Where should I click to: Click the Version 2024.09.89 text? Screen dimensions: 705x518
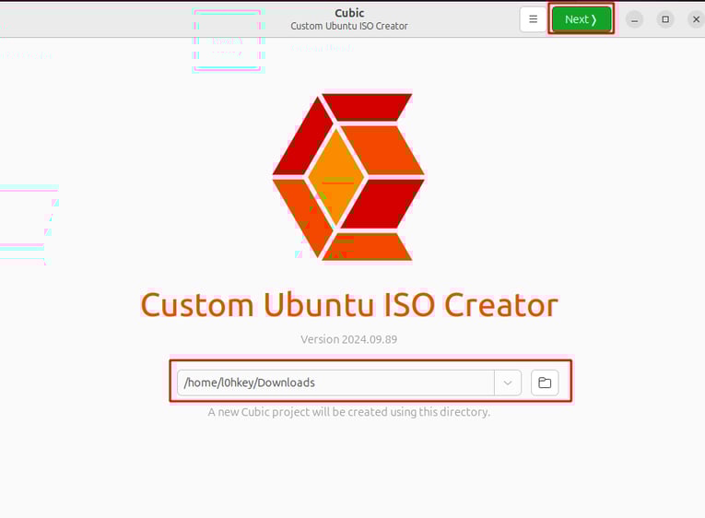click(349, 339)
